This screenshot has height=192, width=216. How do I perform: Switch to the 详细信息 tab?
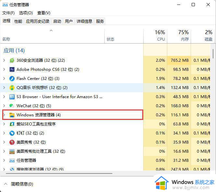84,21
